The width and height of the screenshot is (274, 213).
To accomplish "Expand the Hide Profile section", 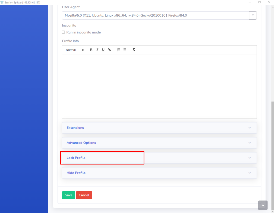I will pos(159,173).
